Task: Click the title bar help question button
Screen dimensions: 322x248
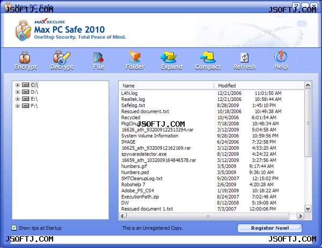Action: pyautogui.click(x=296, y=6)
